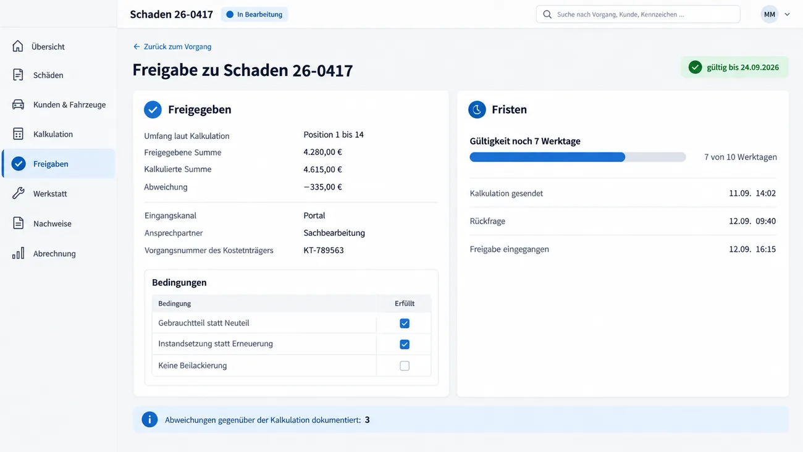Click the Keine Beilackierung label
This screenshot has height=452, width=803.
(x=192, y=366)
